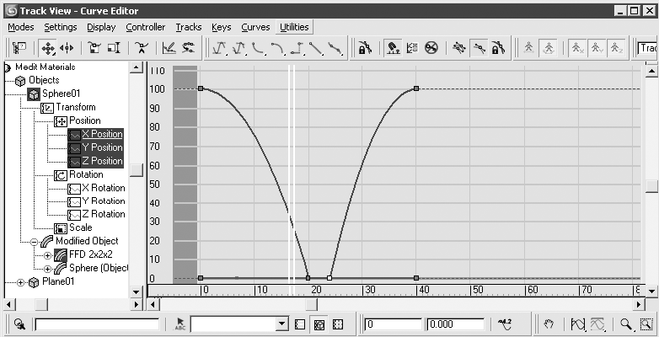Select the Y Position track
Screen dimensions: 659x337
101,147
